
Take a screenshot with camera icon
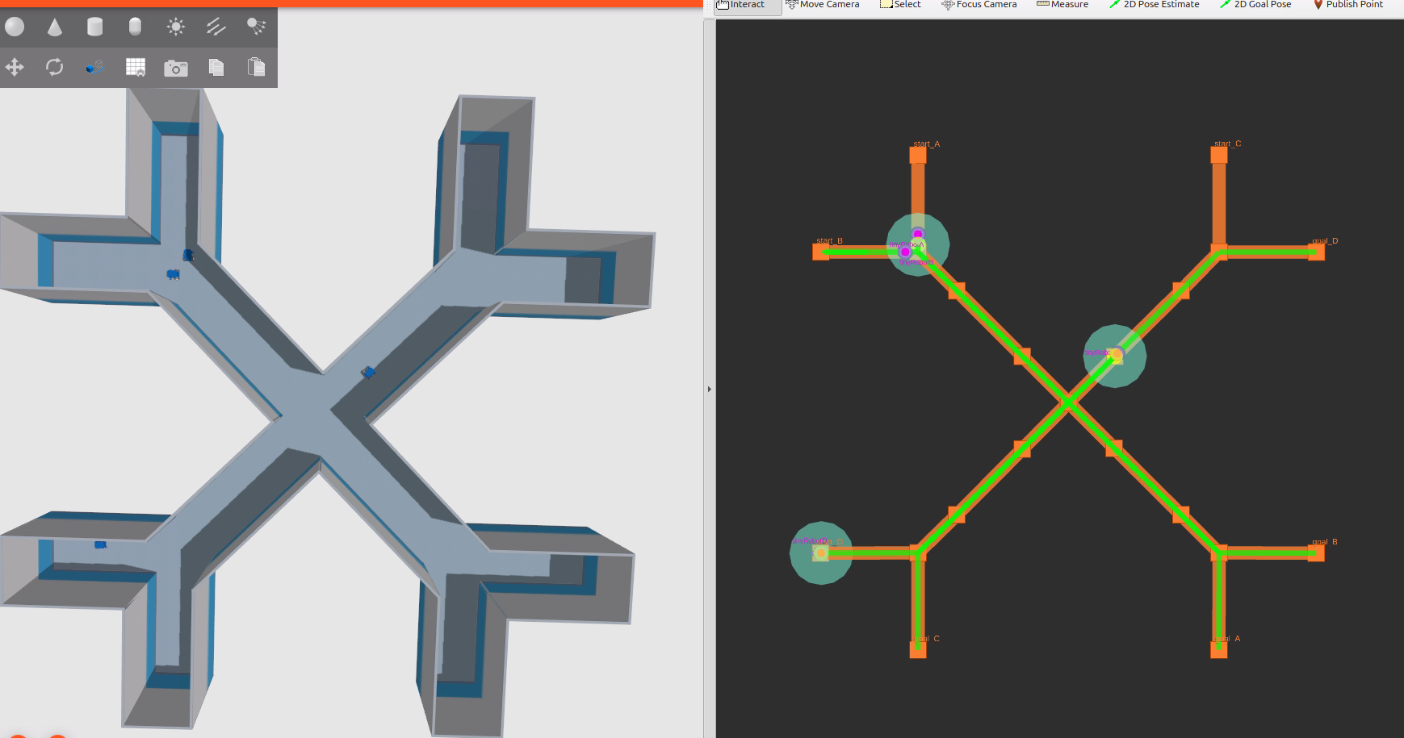[175, 68]
